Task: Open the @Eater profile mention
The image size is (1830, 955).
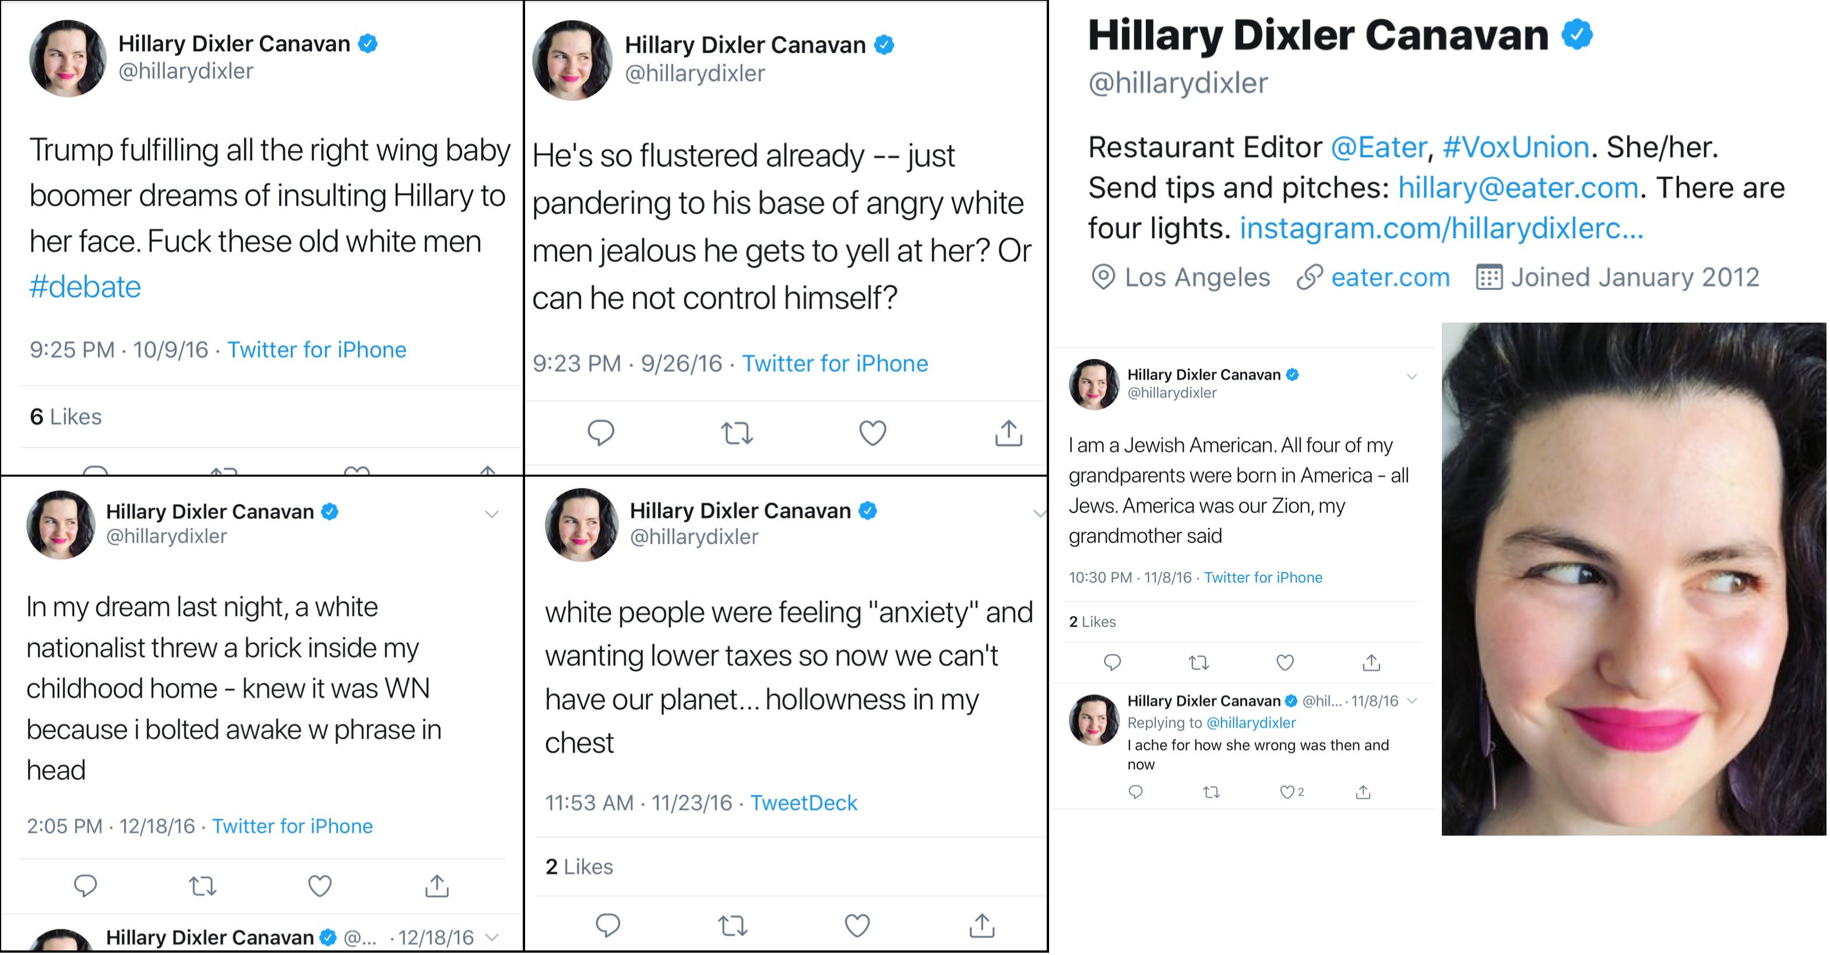Action: click(1378, 148)
